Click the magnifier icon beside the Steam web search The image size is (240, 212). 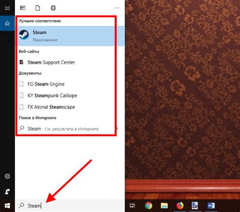pos(22,129)
